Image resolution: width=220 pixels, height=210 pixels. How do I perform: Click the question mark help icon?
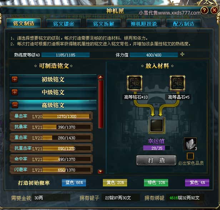(204, 10)
